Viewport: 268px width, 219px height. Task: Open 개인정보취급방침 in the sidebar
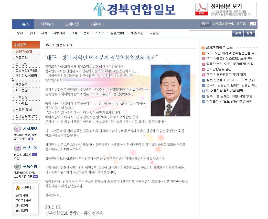(x=25, y=77)
